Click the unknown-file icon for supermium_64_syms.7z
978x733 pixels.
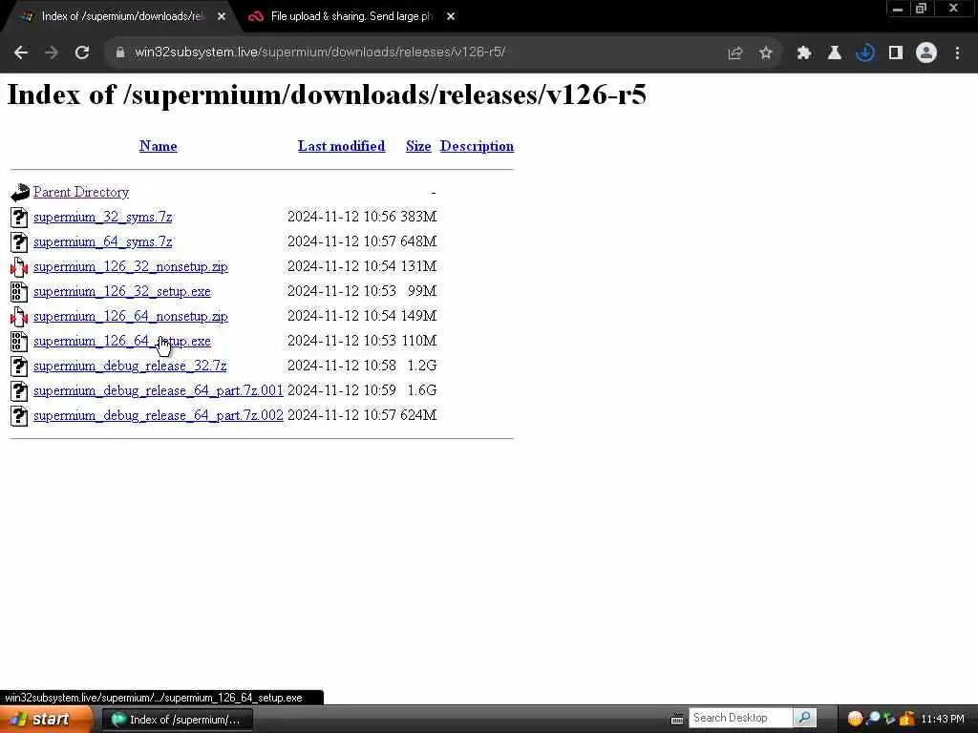click(x=19, y=241)
